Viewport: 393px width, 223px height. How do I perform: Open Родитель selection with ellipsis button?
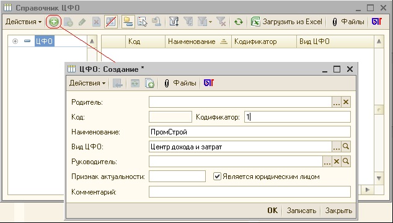[x=337, y=102]
